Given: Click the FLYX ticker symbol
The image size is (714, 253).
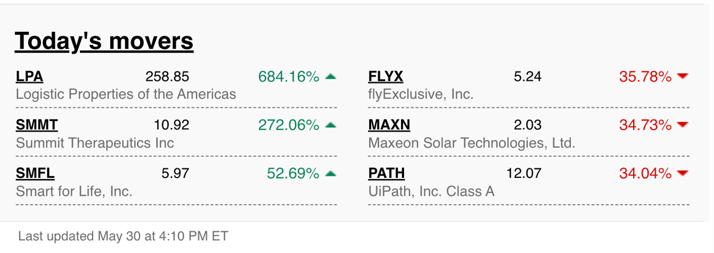Looking at the screenshot, I should [x=386, y=77].
